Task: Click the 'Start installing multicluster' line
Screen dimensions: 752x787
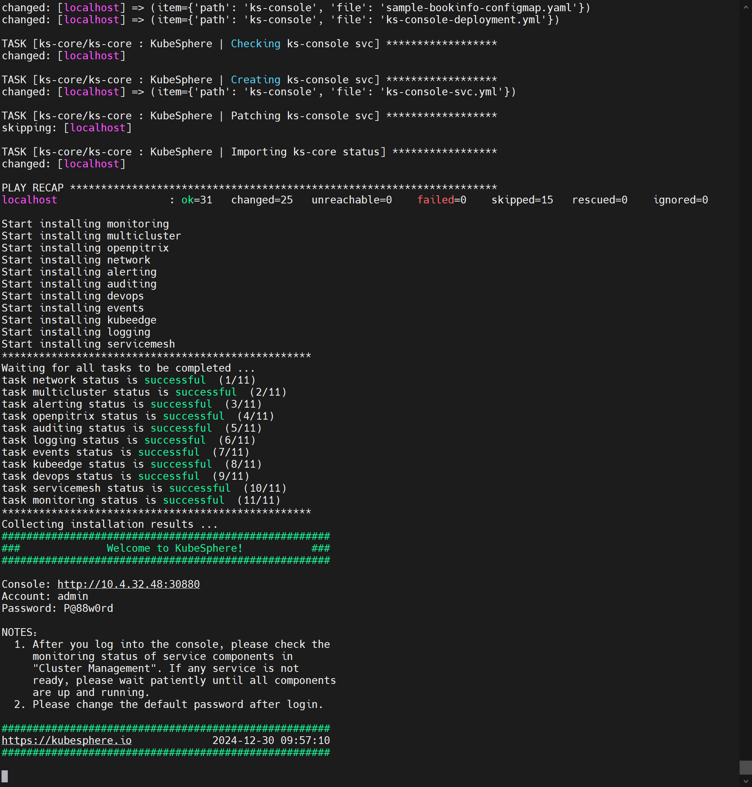Action: pyautogui.click(x=91, y=236)
